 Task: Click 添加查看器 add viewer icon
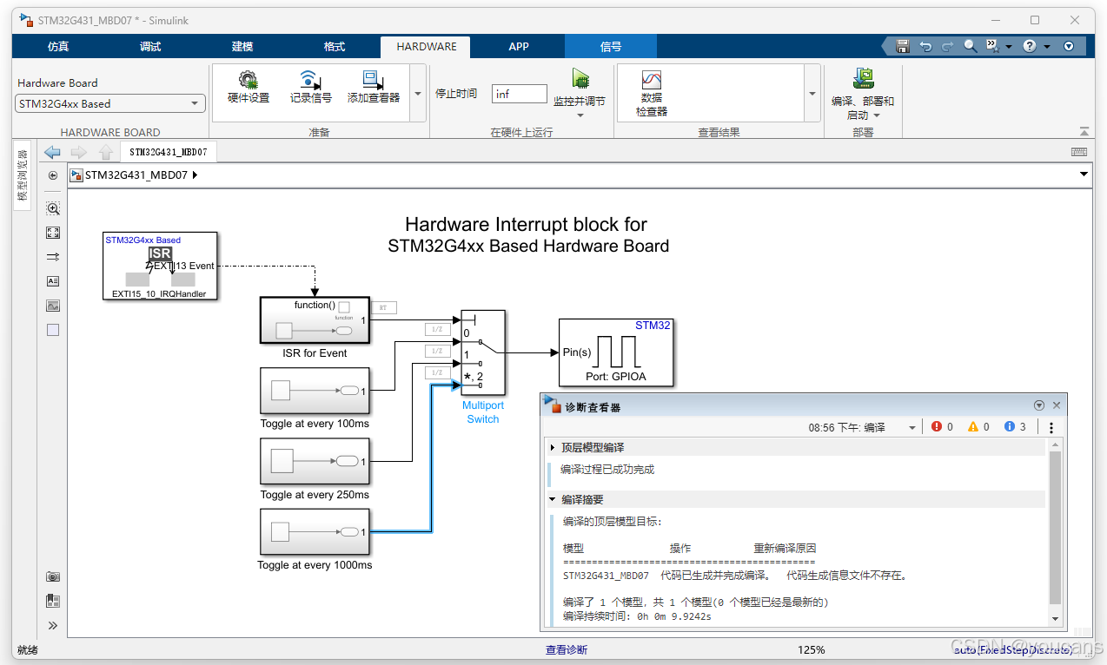click(374, 80)
